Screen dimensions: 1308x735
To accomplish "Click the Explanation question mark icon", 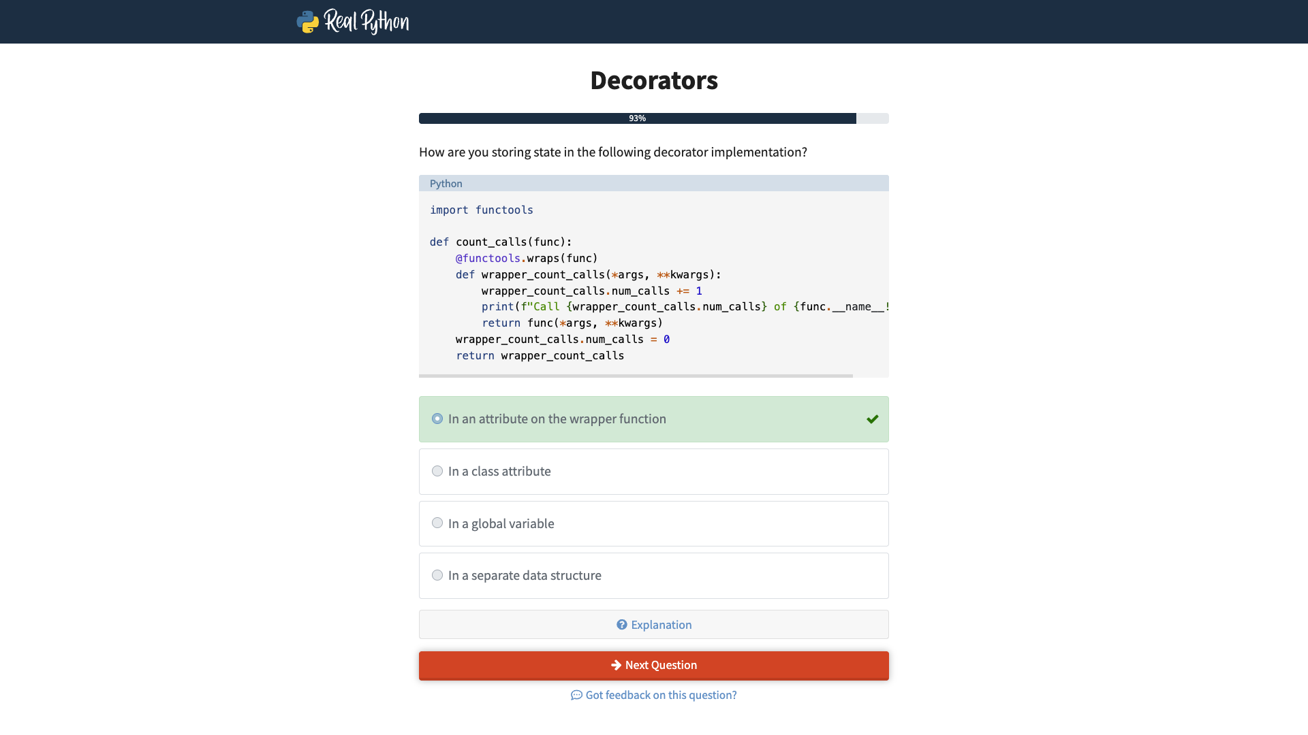I will pos(621,625).
